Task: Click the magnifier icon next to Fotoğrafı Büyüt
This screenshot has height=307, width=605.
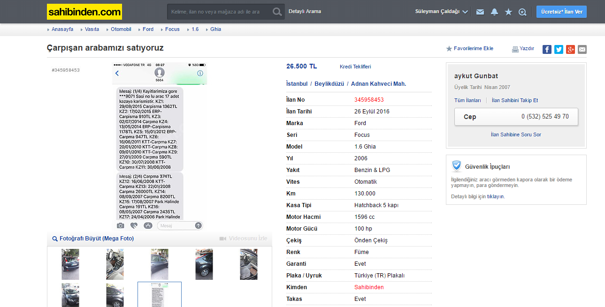Action: (x=55, y=239)
